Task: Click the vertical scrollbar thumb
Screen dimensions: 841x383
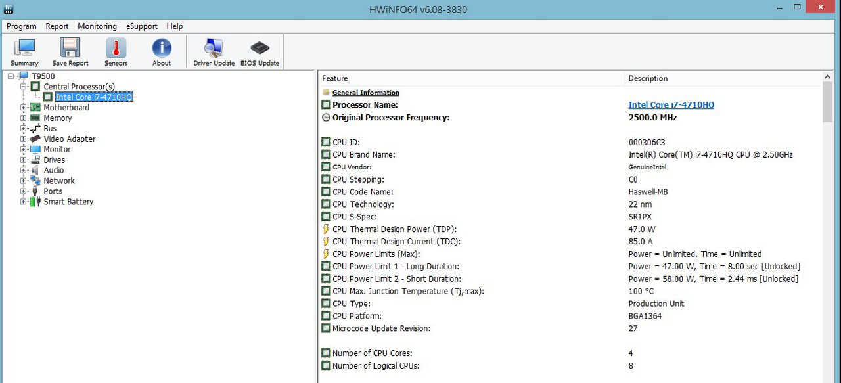Action: click(x=827, y=102)
